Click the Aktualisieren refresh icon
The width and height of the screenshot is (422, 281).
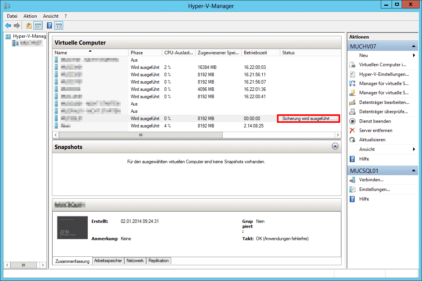(352, 140)
